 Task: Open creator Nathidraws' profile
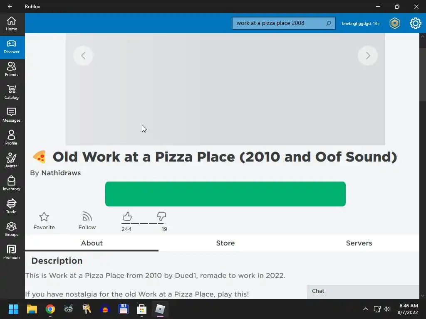pos(61,173)
